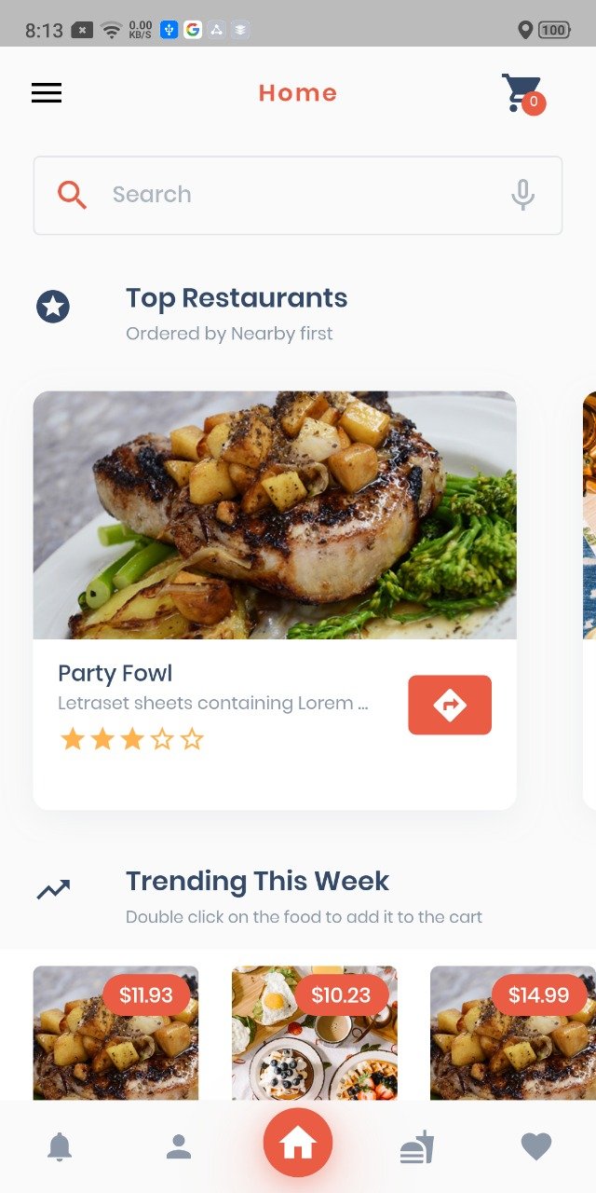The width and height of the screenshot is (596, 1193).
Task: Tap the Party Fowl star rating
Action: pos(131,740)
